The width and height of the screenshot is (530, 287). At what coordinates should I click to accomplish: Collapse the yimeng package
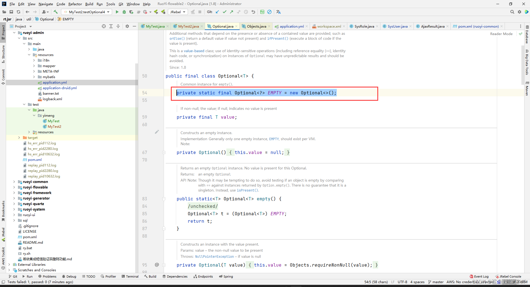34,115
